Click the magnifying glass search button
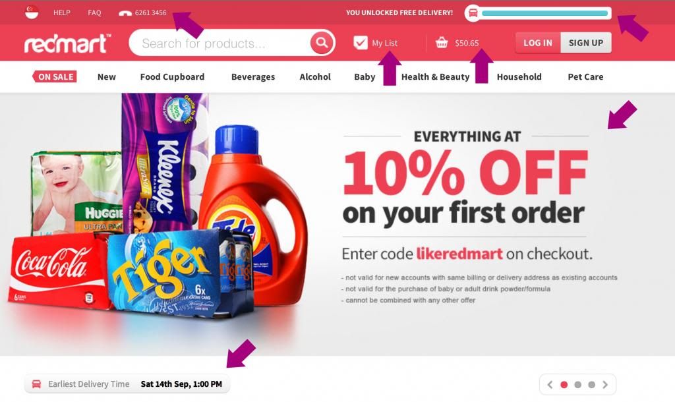The height and width of the screenshot is (402, 675). (322, 42)
